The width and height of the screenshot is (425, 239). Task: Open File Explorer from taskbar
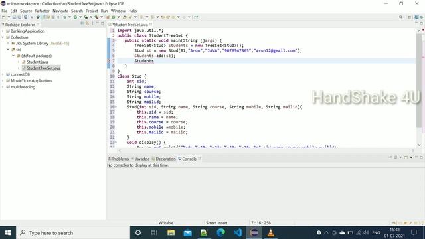pos(171,232)
